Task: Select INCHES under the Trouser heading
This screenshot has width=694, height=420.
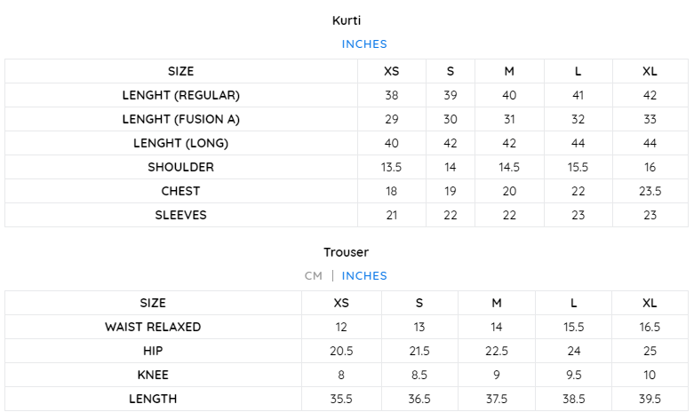Action: tap(364, 276)
